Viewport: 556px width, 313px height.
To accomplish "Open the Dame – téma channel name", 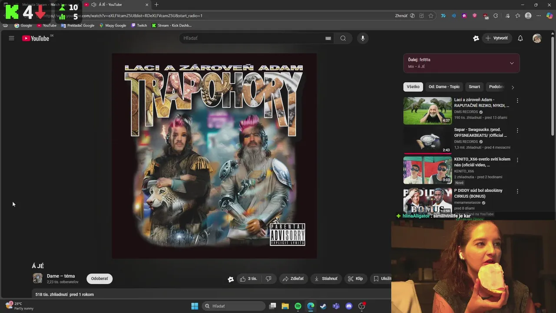I will 61,276.
